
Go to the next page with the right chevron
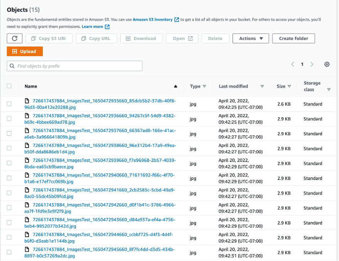tap(312, 64)
